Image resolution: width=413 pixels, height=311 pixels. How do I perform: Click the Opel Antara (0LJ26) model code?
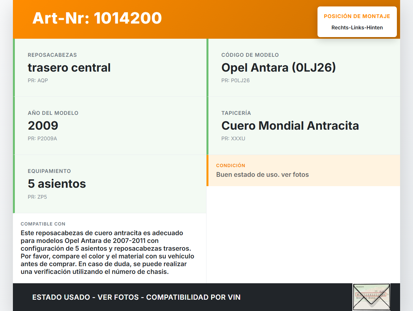click(x=278, y=68)
